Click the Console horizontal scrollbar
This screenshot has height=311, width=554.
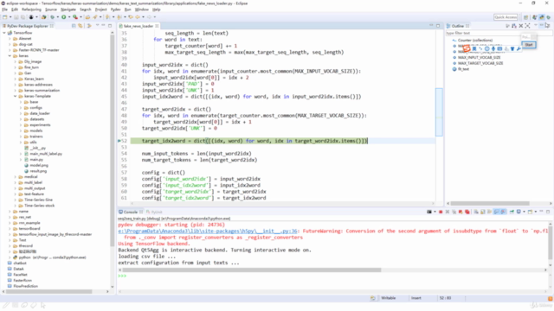coord(252,270)
